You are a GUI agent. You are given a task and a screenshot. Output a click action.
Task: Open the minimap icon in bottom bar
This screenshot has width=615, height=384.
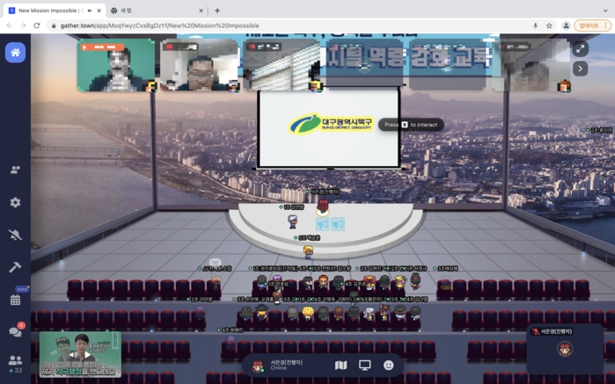340,366
